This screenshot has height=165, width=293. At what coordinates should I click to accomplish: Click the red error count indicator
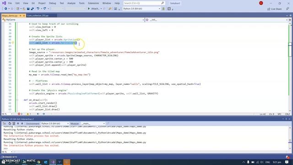coord(20,114)
